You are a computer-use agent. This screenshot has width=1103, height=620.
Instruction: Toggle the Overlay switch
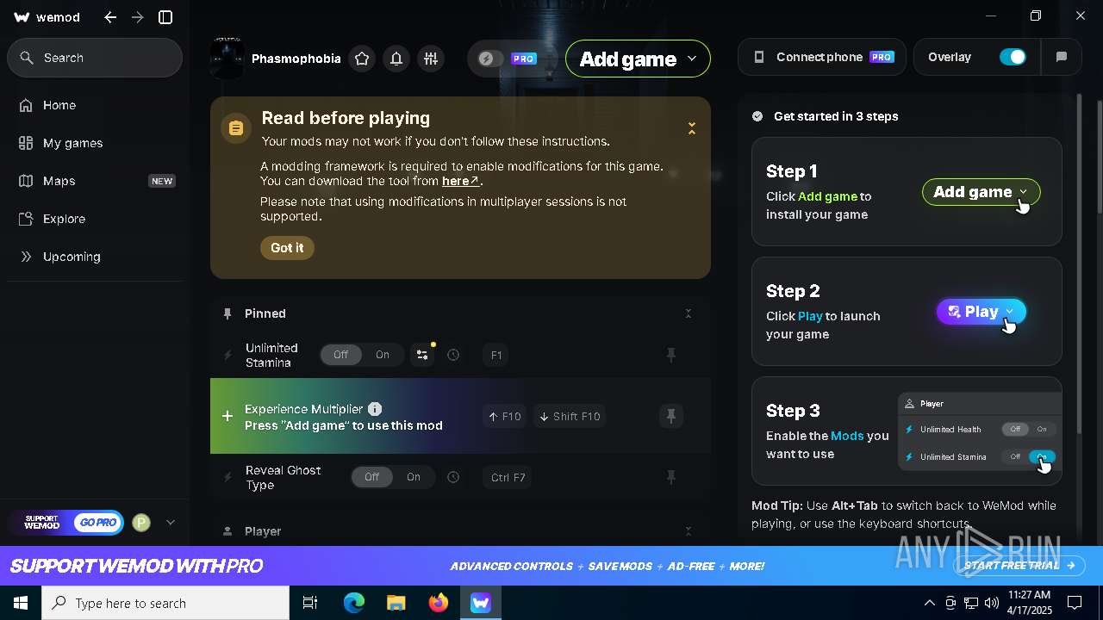coord(1013,57)
